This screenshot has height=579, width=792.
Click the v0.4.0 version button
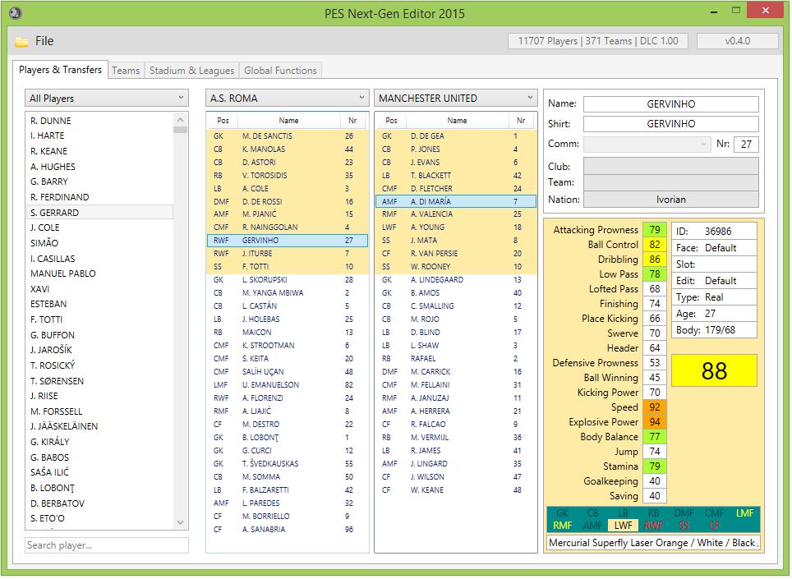tap(738, 41)
